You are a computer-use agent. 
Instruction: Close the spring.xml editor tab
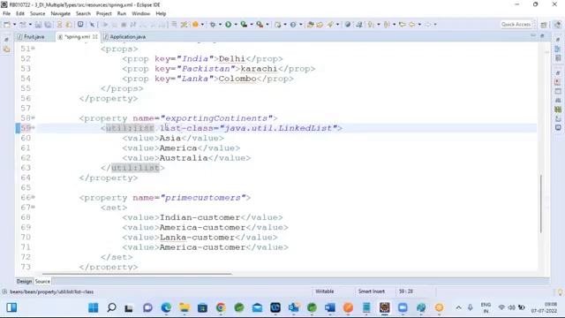pos(95,37)
